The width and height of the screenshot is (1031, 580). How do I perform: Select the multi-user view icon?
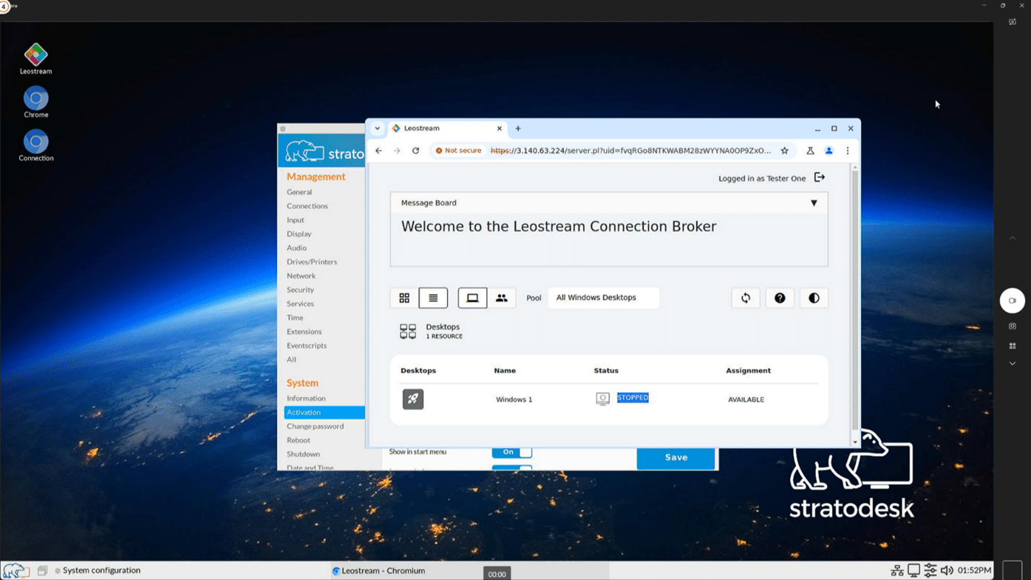coord(502,298)
